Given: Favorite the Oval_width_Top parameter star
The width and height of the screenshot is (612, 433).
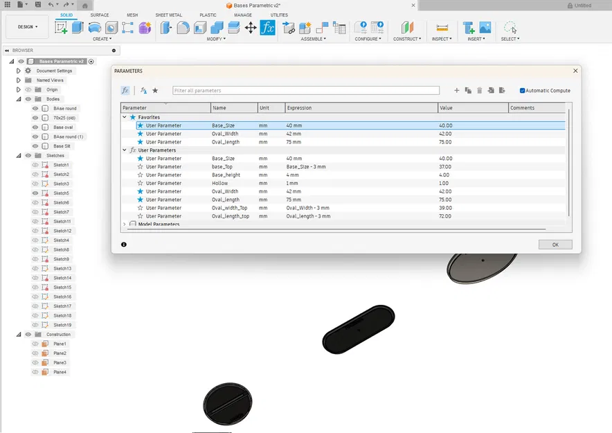Looking at the screenshot, I should tap(140, 208).
